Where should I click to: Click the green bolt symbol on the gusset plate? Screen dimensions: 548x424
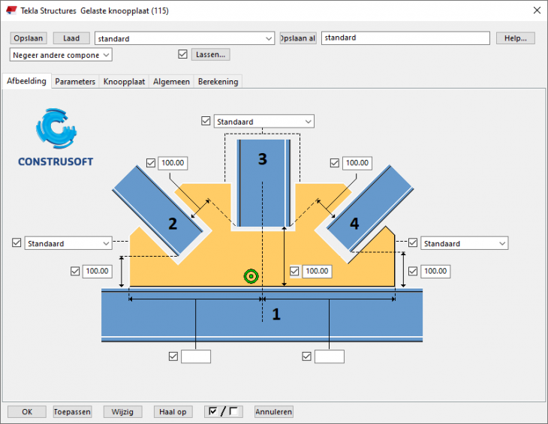(x=251, y=276)
